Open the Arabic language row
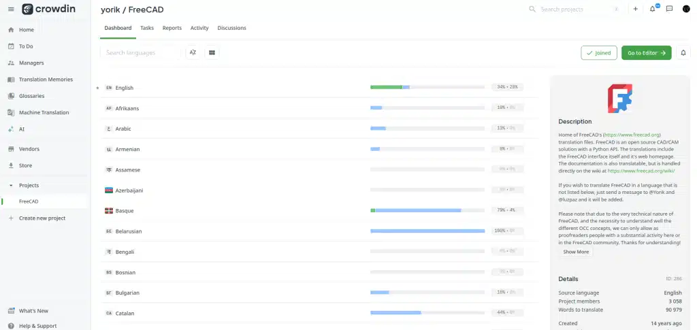The image size is (697, 330). point(319,129)
